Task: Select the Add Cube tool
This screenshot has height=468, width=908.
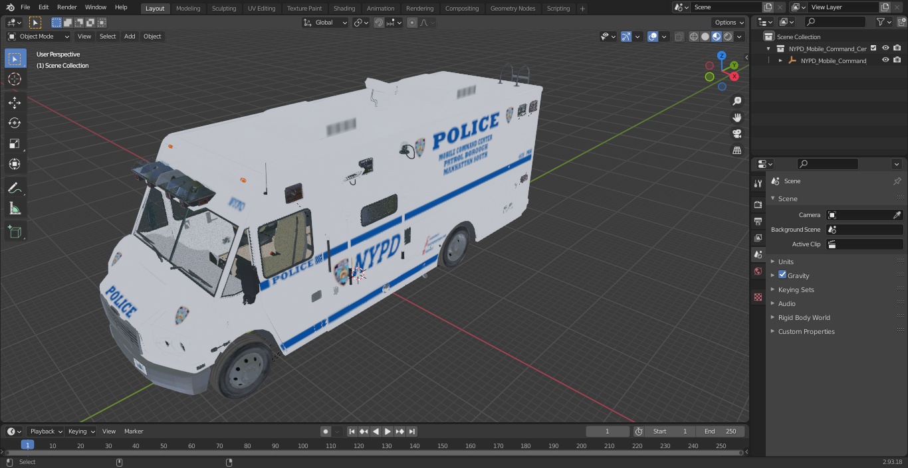Action: 15,232
